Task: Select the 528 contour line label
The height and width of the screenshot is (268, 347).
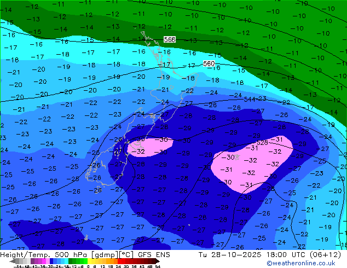Action: coord(262,143)
